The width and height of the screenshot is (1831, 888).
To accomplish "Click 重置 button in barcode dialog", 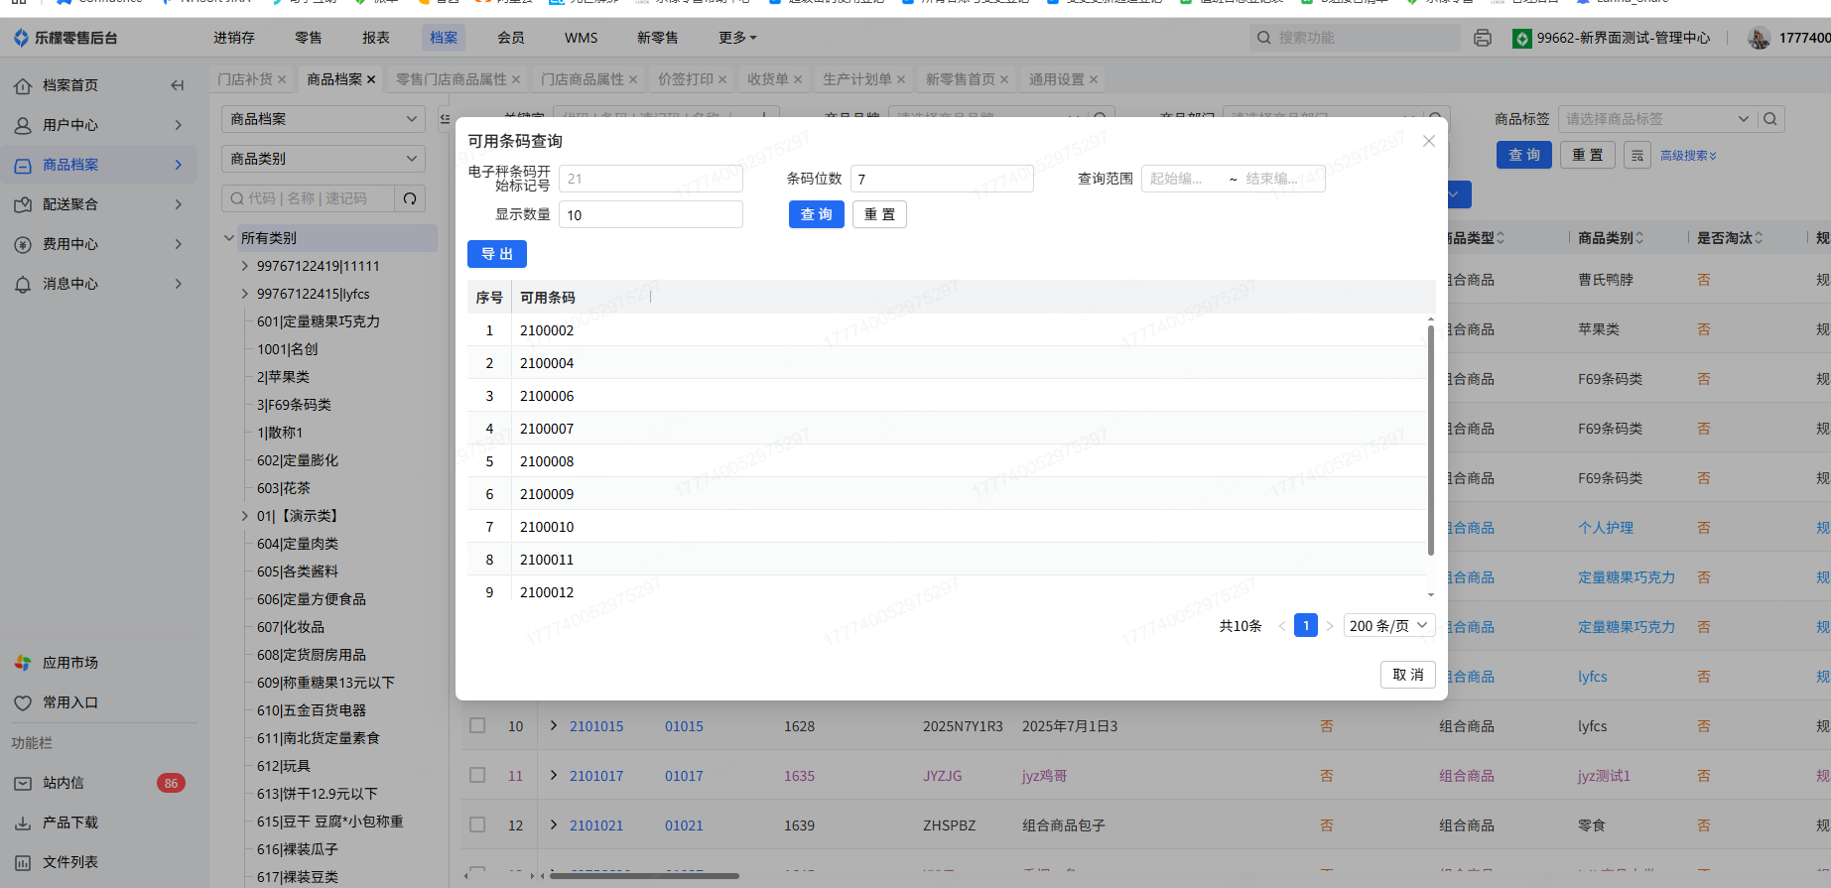I will 880,214.
